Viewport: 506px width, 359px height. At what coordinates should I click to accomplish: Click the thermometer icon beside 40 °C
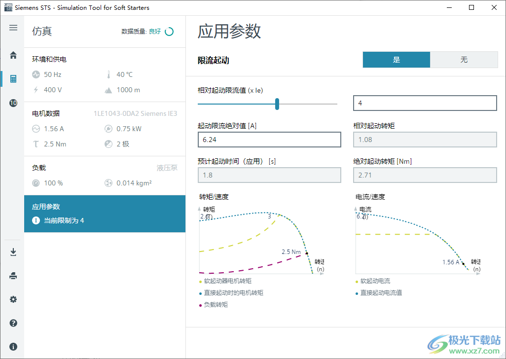pos(109,74)
